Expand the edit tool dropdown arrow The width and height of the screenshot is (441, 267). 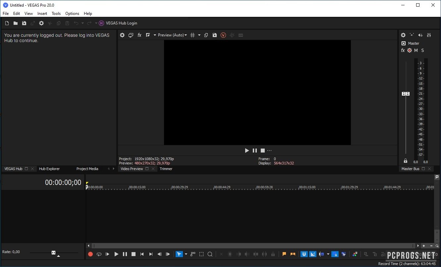[x=186, y=254]
